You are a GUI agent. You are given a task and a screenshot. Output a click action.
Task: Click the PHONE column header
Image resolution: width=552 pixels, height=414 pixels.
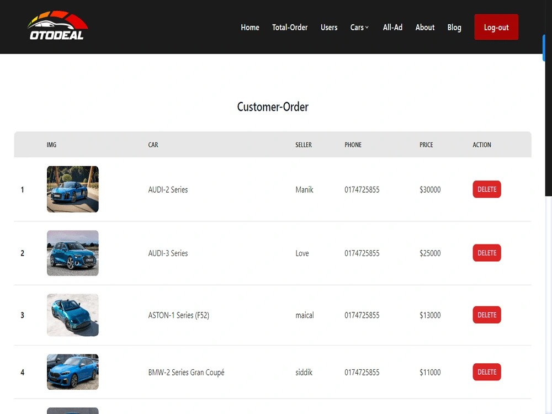coord(353,145)
